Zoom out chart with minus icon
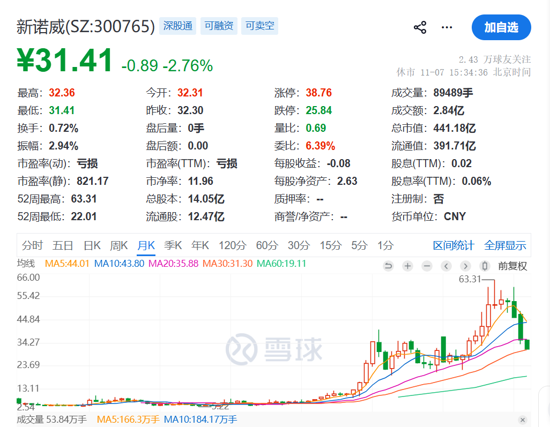 427,266
